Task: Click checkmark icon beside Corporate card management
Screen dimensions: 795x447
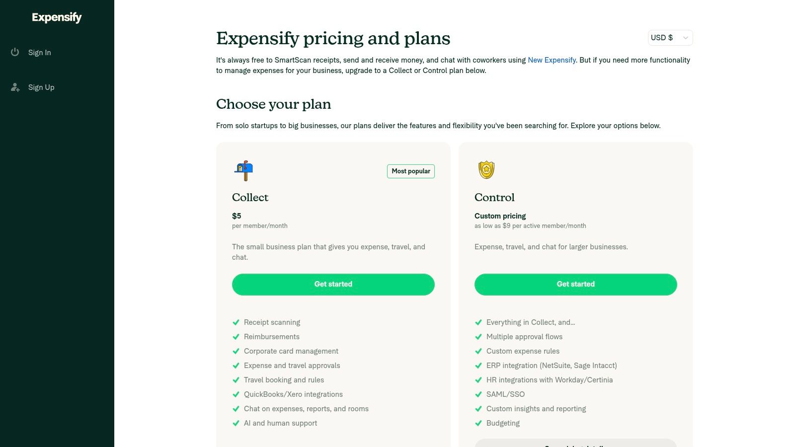Action: tap(236, 351)
